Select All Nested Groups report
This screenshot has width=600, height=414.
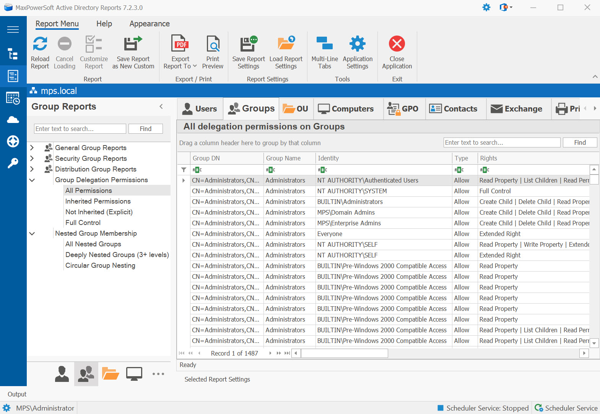point(93,244)
